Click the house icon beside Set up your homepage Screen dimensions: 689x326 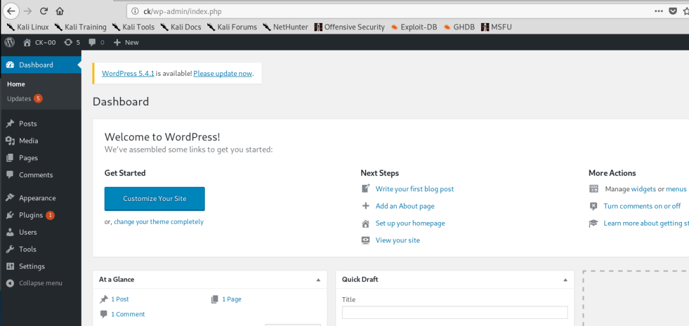[366, 223]
